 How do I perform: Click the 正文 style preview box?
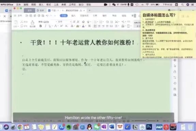(x=137, y=24)
